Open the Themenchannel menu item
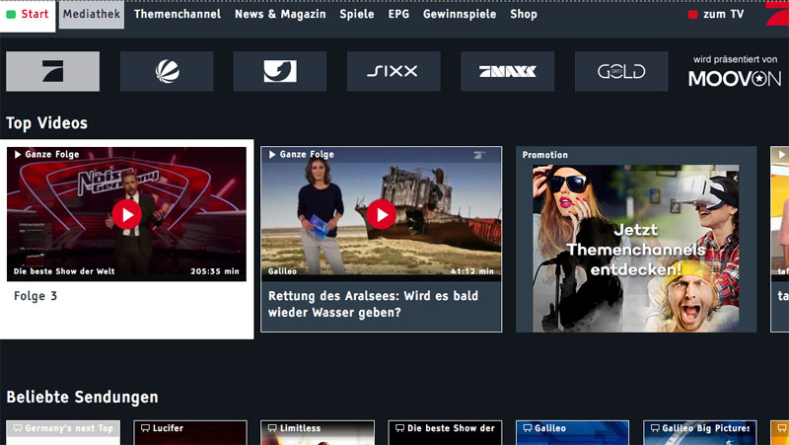This screenshot has width=789, height=445. (x=178, y=14)
